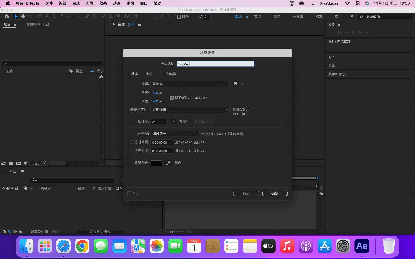Toggle the composition viewer lock icon

114,24
